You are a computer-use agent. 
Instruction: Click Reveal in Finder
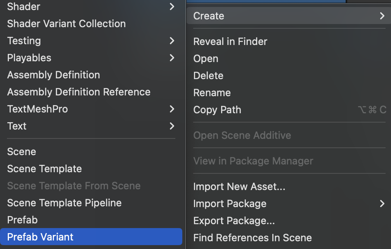tap(230, 41)
